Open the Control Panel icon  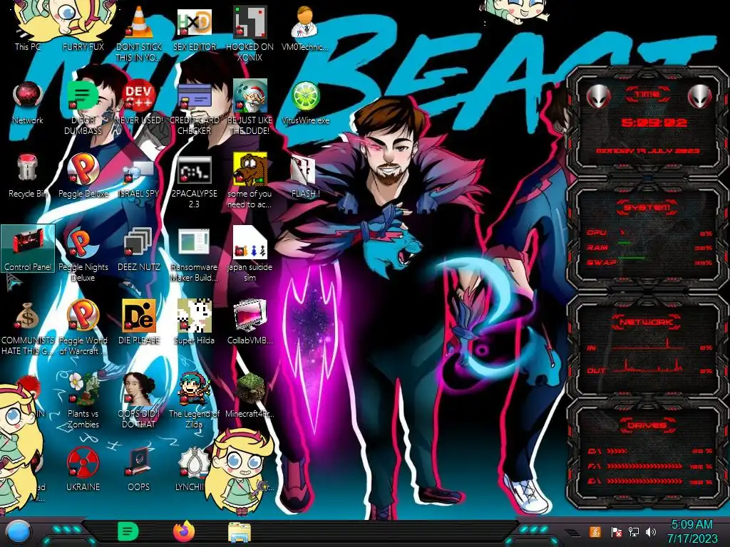[28, 249]
